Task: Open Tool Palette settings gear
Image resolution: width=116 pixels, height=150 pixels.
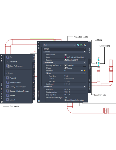Action: coord(2,61)
